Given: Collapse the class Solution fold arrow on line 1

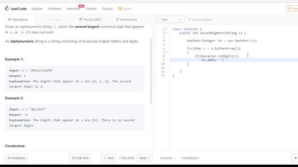Looking at the screenshot, I should (167, 29).
